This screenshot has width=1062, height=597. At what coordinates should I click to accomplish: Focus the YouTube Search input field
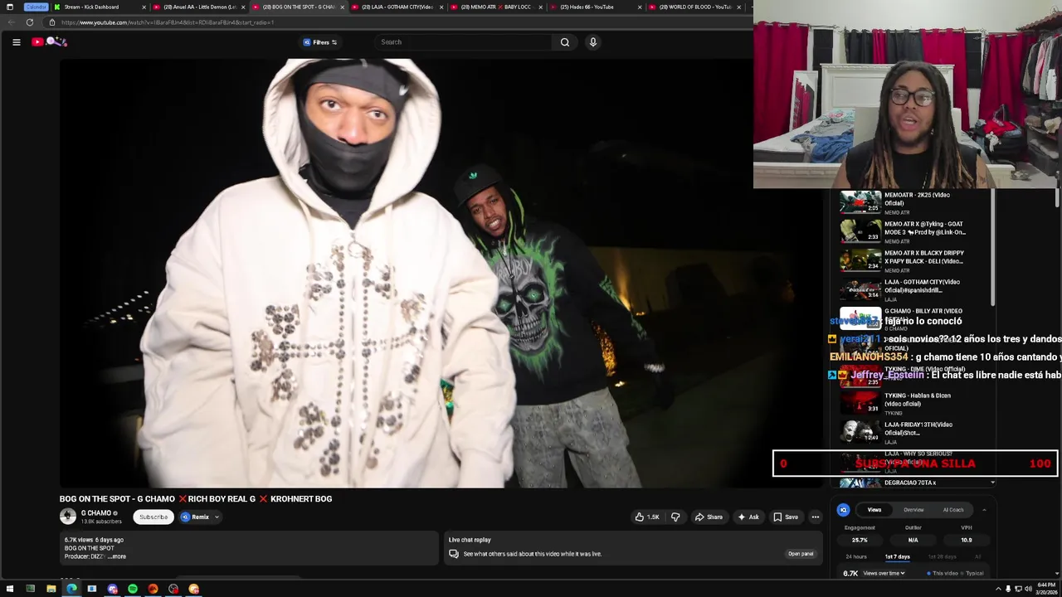coord(465,42)
